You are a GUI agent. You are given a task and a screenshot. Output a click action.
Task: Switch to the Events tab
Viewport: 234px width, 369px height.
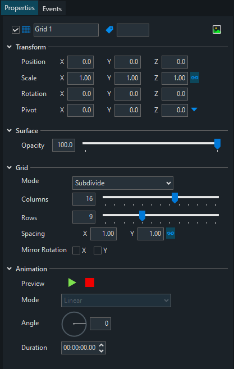(x=52, y=9)
